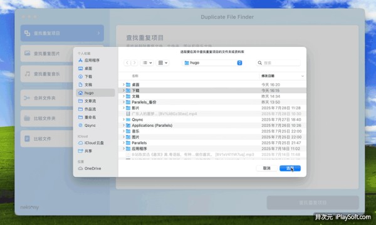The width and height of the screenshot is (376, 225).
Task: Select the Qsync folder name in list
Action: click(x=137, y=119)
